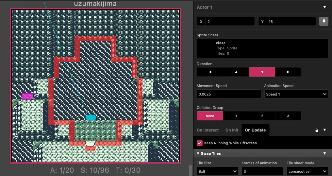332x176 pixels.
Task: Select collision group 1
Action: [x=236, y=116]
